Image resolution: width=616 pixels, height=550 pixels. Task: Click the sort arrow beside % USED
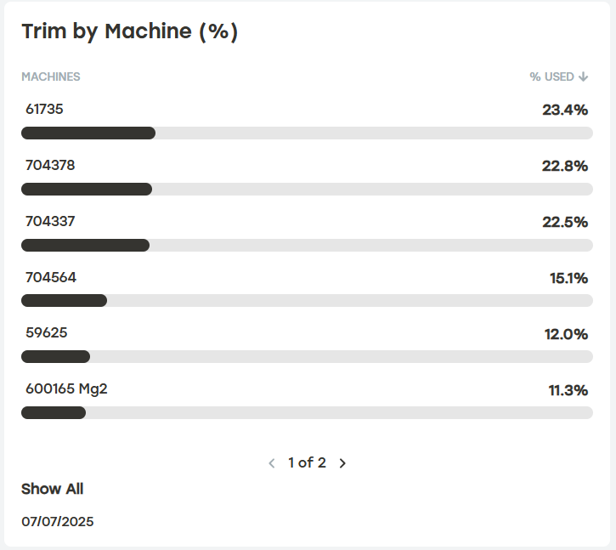pos(584,77)
